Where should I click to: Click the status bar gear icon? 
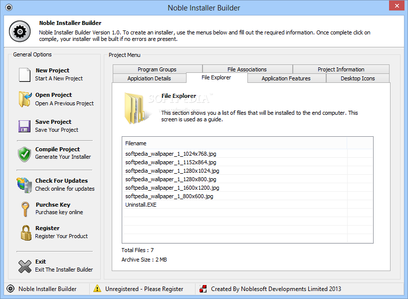pos(10,289)
